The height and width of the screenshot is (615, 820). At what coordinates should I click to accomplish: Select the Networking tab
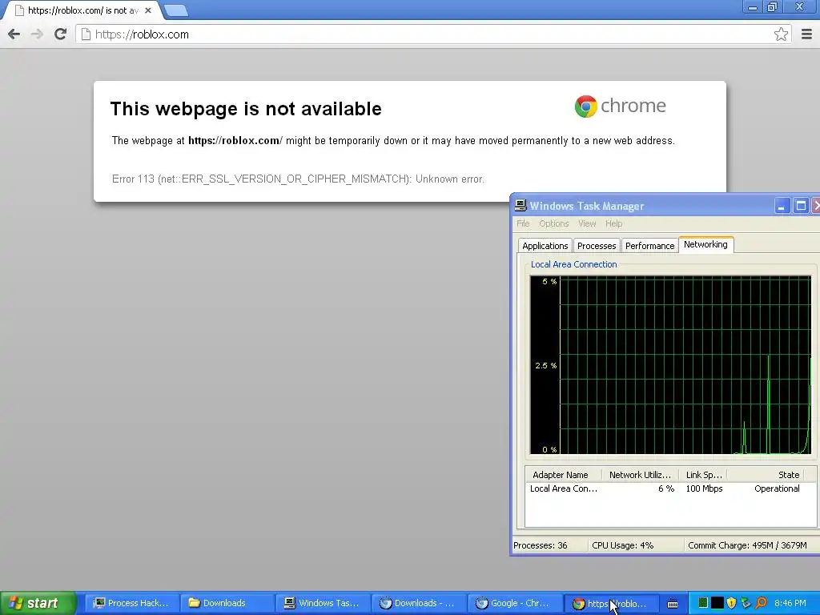705,244
